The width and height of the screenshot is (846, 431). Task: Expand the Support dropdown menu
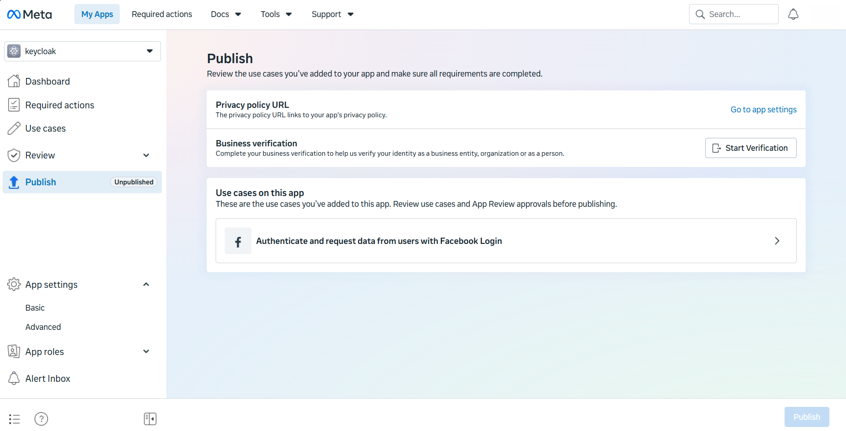333,14
